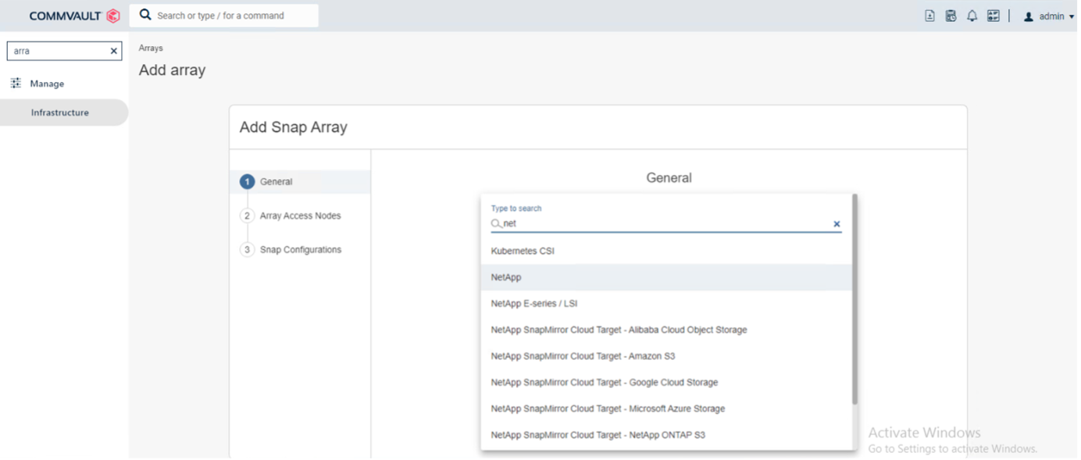Screen dimensions: 1081x460
Task: Open the jobs calendar icon in header
Action: (951, 16)
